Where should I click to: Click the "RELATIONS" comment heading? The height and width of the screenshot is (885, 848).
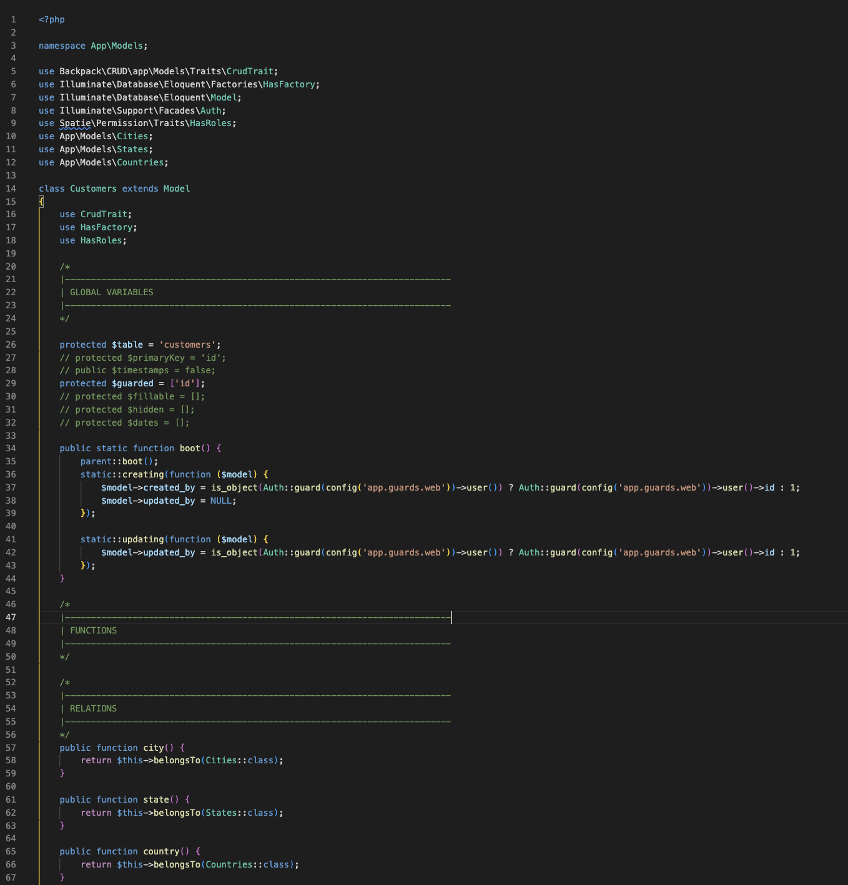93,708
